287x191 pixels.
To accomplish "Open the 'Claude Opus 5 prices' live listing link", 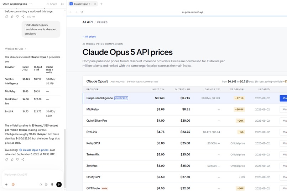I will [34, 150].
